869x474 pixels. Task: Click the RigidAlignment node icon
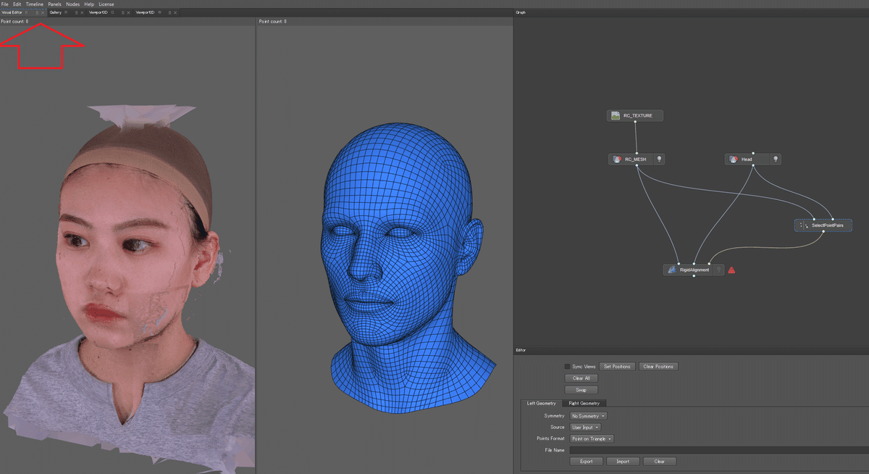[x=672, y=270]
